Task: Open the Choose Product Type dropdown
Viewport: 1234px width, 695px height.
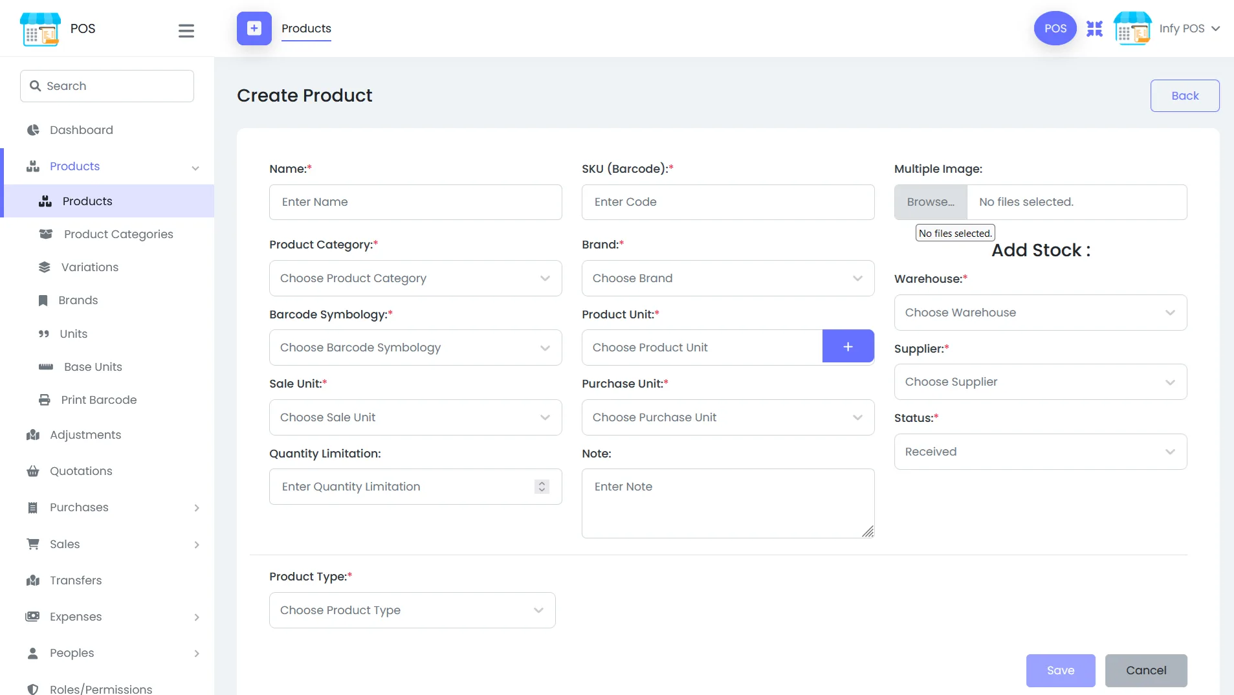Action: click(412, 610)
